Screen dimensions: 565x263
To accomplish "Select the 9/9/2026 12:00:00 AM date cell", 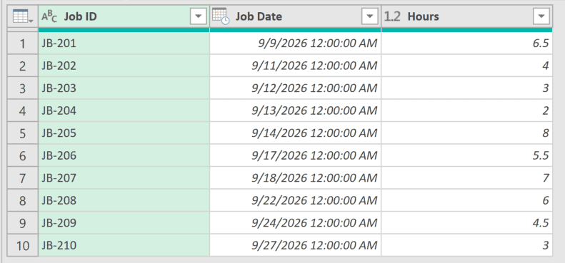I will 296,43.
